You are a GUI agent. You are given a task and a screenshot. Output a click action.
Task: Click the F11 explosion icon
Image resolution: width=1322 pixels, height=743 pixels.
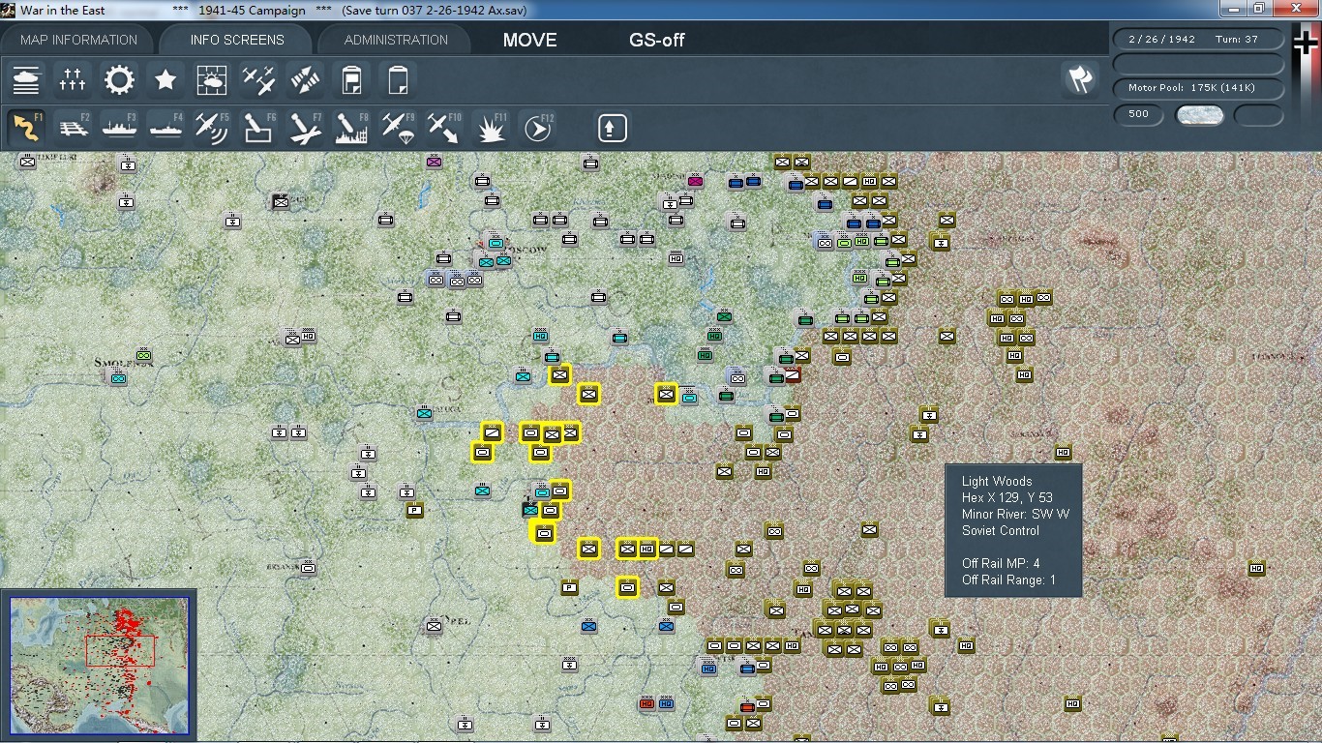[492, 128]
